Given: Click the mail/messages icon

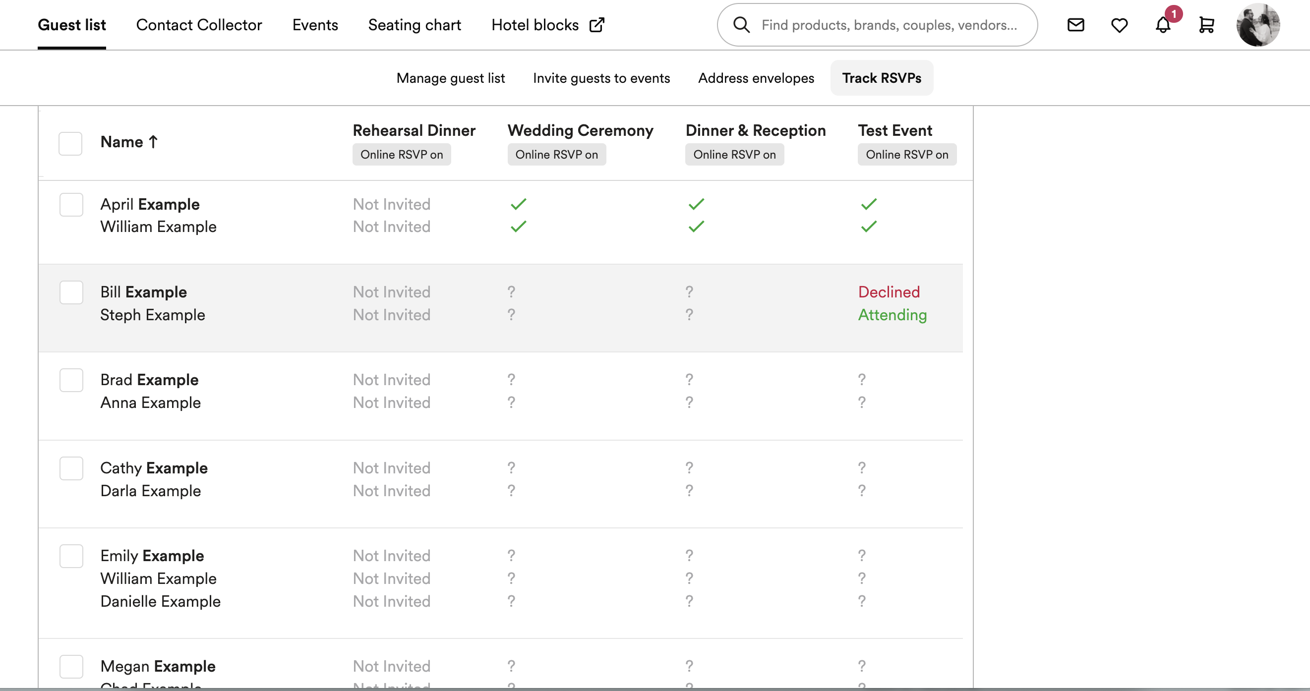Looking at the screenshot, I should (1077, 24).
